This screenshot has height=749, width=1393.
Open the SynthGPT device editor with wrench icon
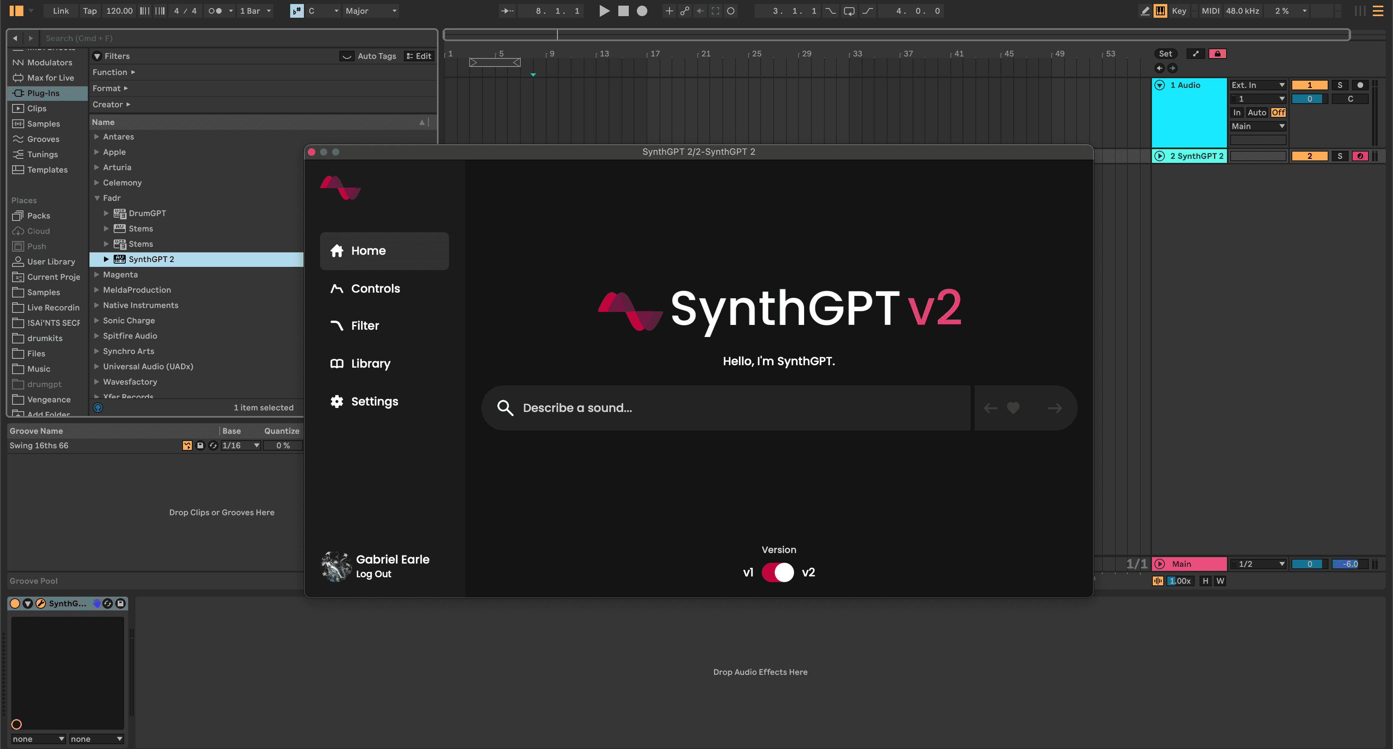tap(41, 603)
